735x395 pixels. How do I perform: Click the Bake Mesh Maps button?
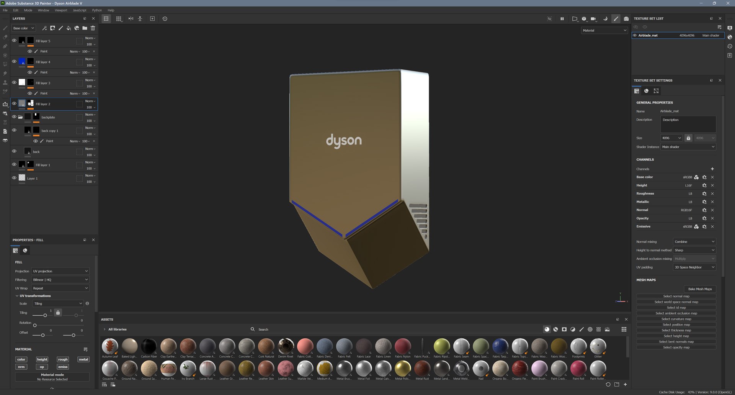[700, 289]
